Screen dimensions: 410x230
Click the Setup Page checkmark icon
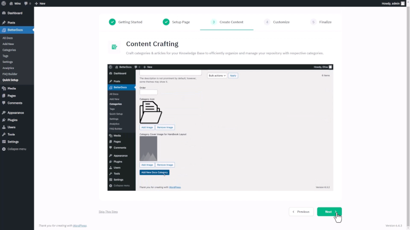(x=166, y=22)
